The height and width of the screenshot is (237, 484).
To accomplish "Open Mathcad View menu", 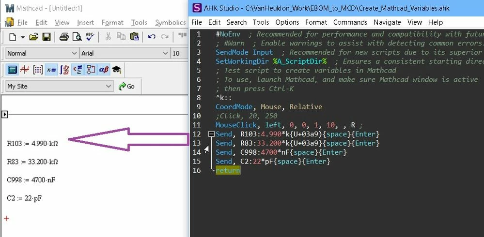I will pyautogui.click(x=62, y=23).
